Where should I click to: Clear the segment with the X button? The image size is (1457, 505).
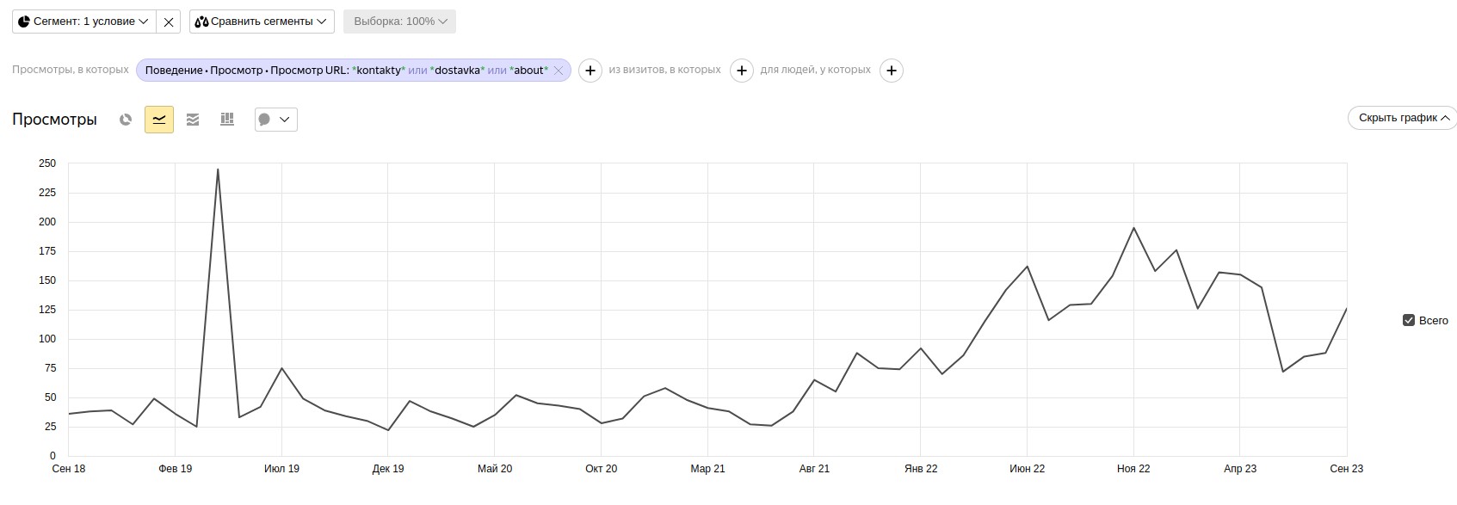pyautogui.click(x=169, y=22)
